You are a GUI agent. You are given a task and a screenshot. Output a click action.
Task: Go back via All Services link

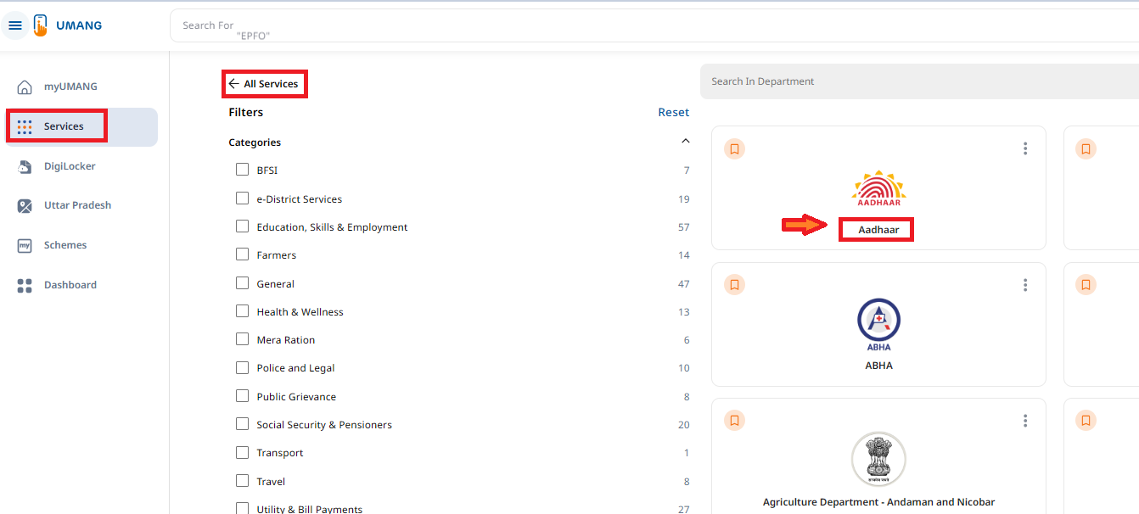pyautogui.click(x=264, y=84)
